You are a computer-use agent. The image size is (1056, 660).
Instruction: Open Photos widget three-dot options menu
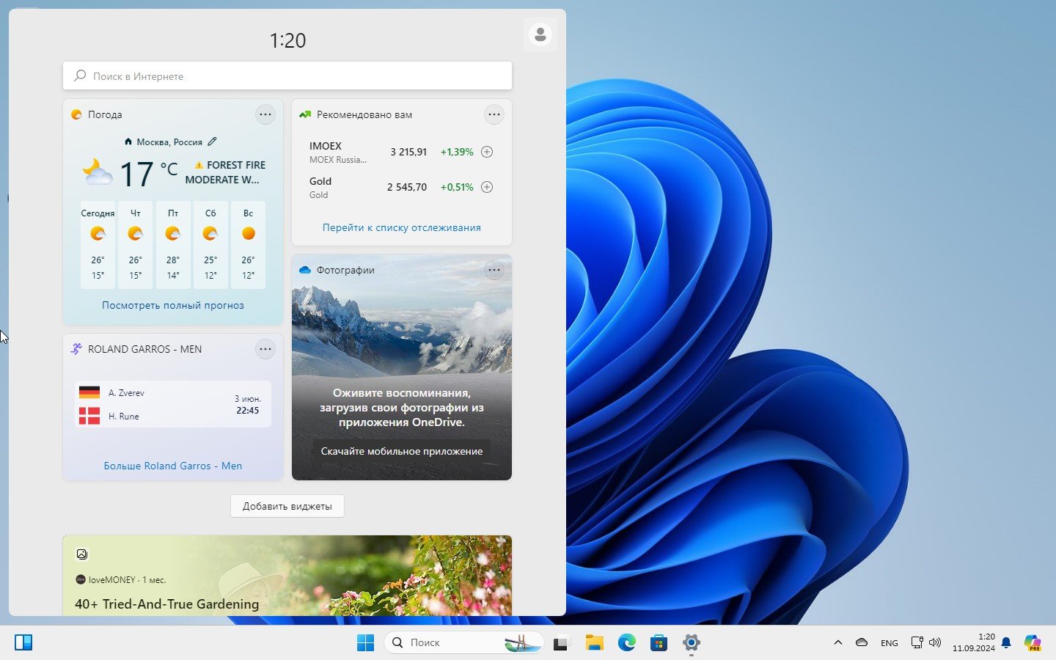click(494, 270)
